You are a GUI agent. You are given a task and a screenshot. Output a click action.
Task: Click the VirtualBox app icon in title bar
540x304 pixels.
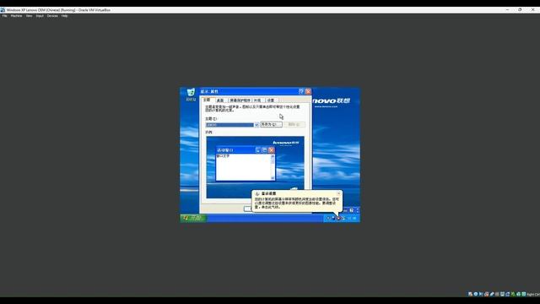pos(3,10)
